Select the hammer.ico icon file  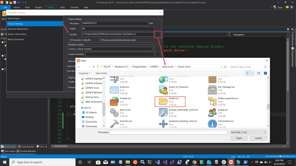[x=121, y=123]
